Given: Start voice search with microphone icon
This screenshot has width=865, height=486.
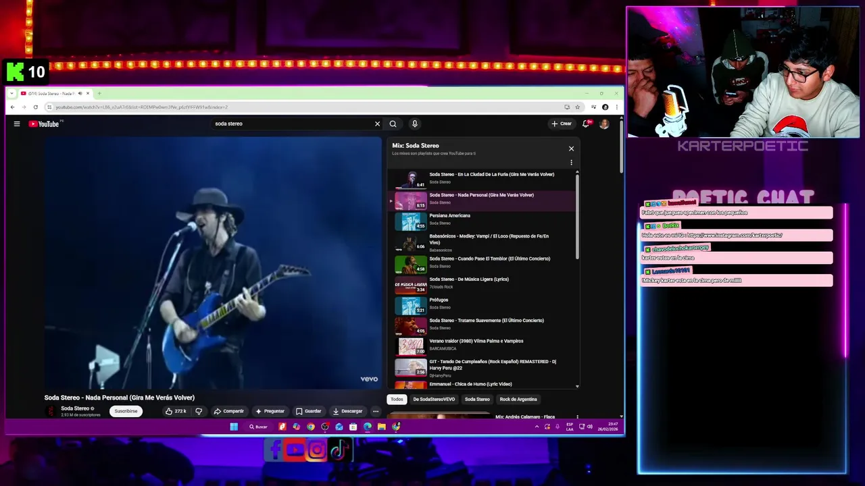Looking at the screenshot, I should click(x=414, y=124).
